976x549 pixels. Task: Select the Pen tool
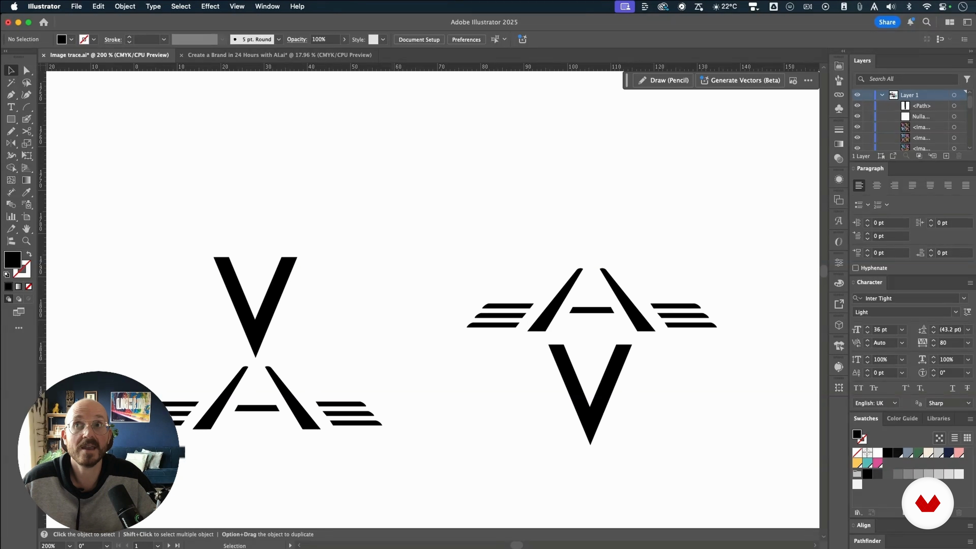click(11, 95)
